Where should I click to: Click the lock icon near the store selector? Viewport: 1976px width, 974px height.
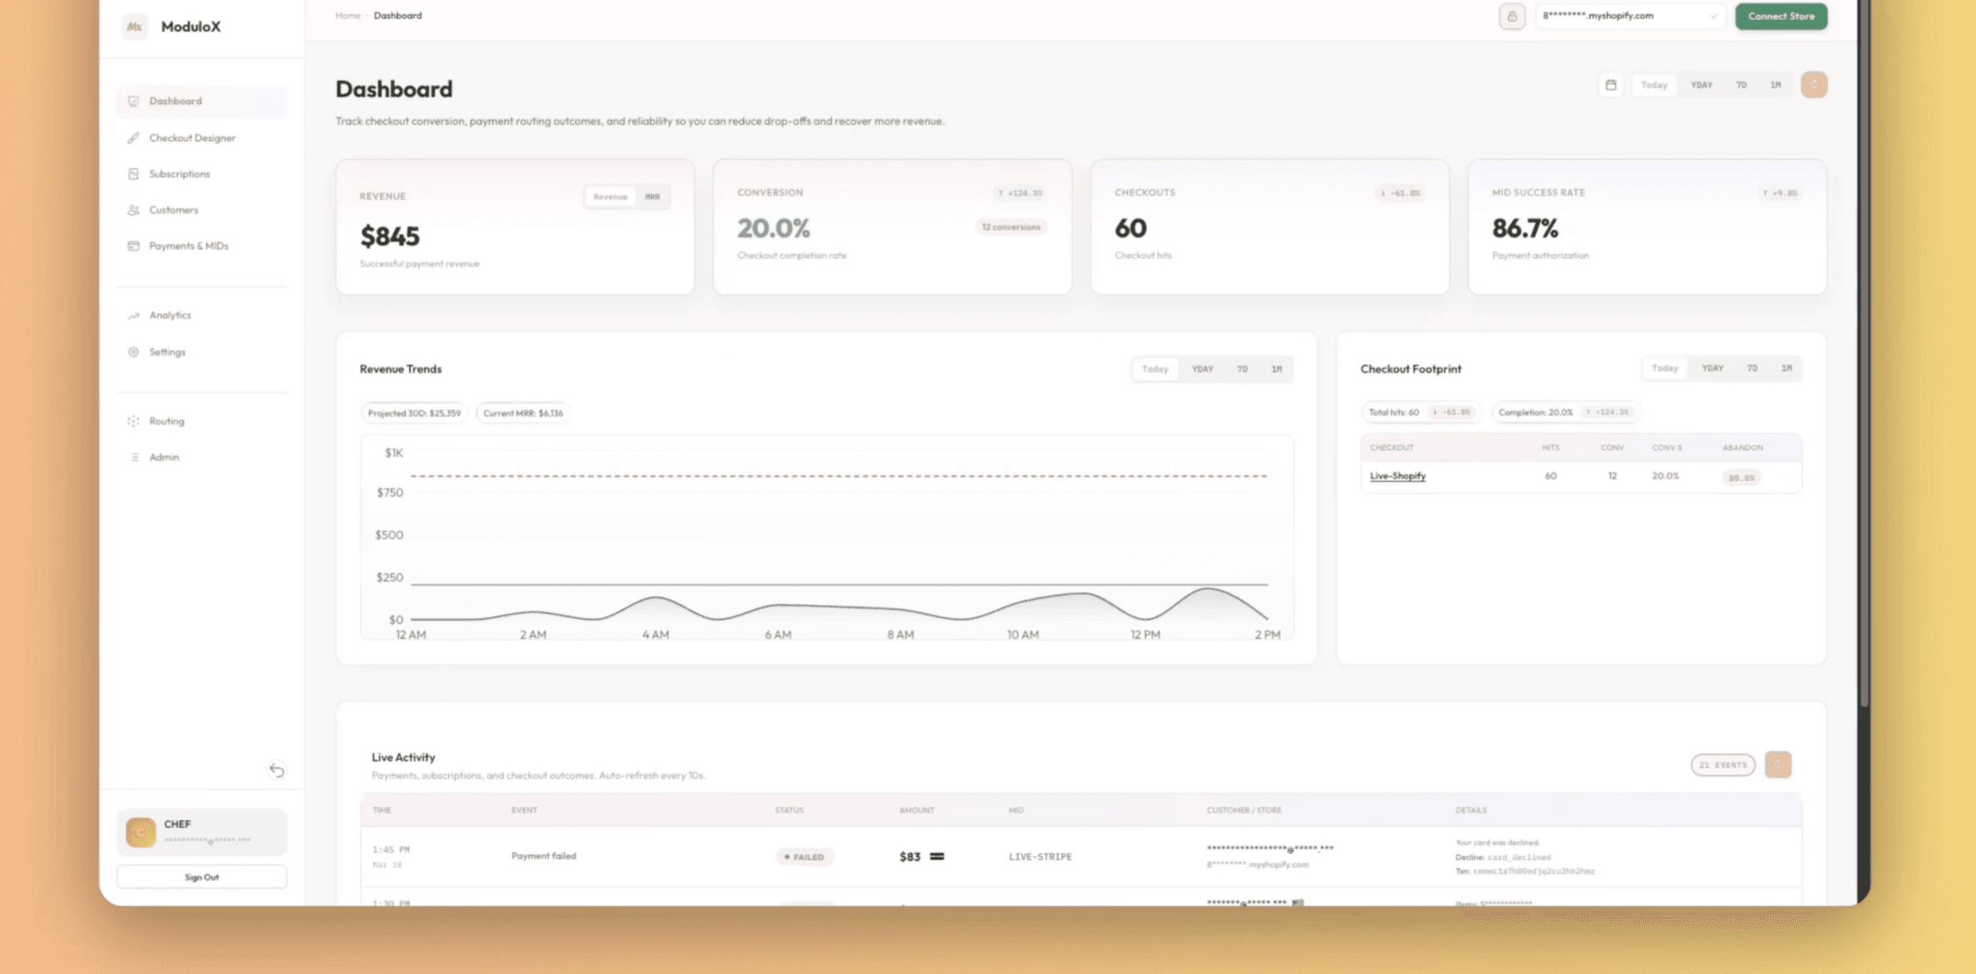coord(1512,16)
